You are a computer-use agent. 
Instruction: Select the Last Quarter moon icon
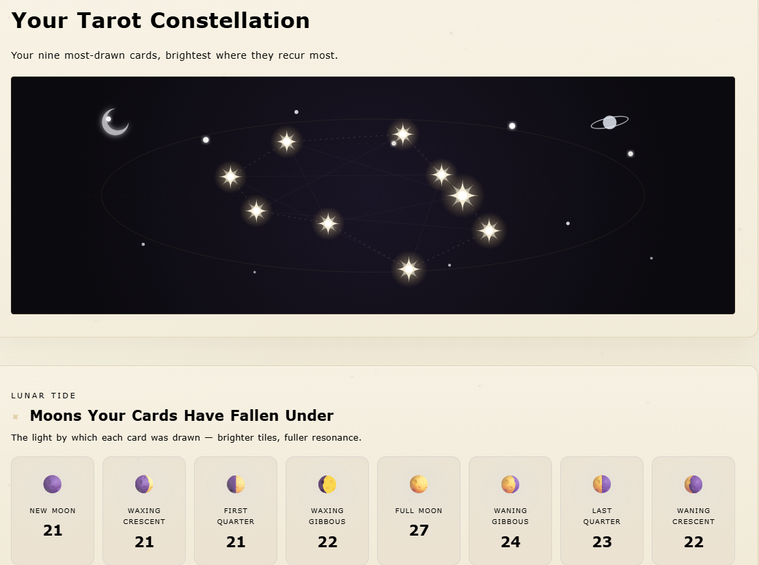602,484
